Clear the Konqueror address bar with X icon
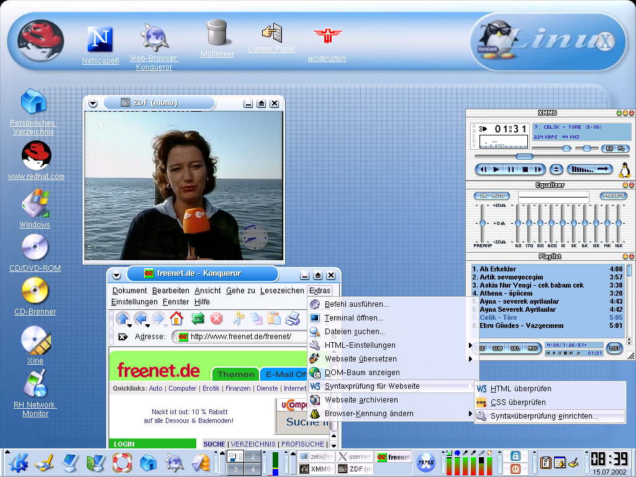636x477 pixels. [122, 337]
